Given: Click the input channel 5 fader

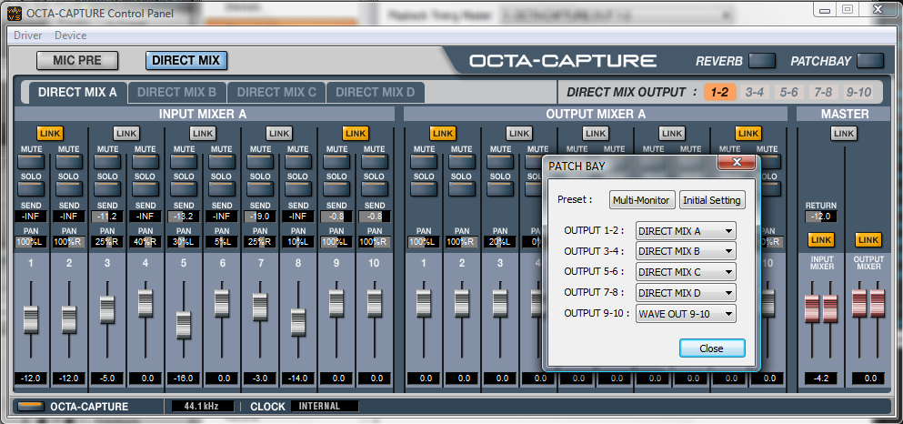Looking at the screenshot, I should (183, 325).
